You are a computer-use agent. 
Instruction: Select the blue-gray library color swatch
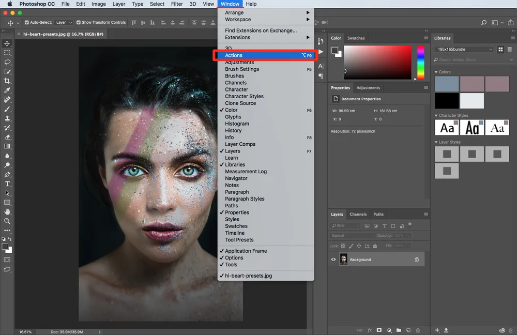click(447, 84)
